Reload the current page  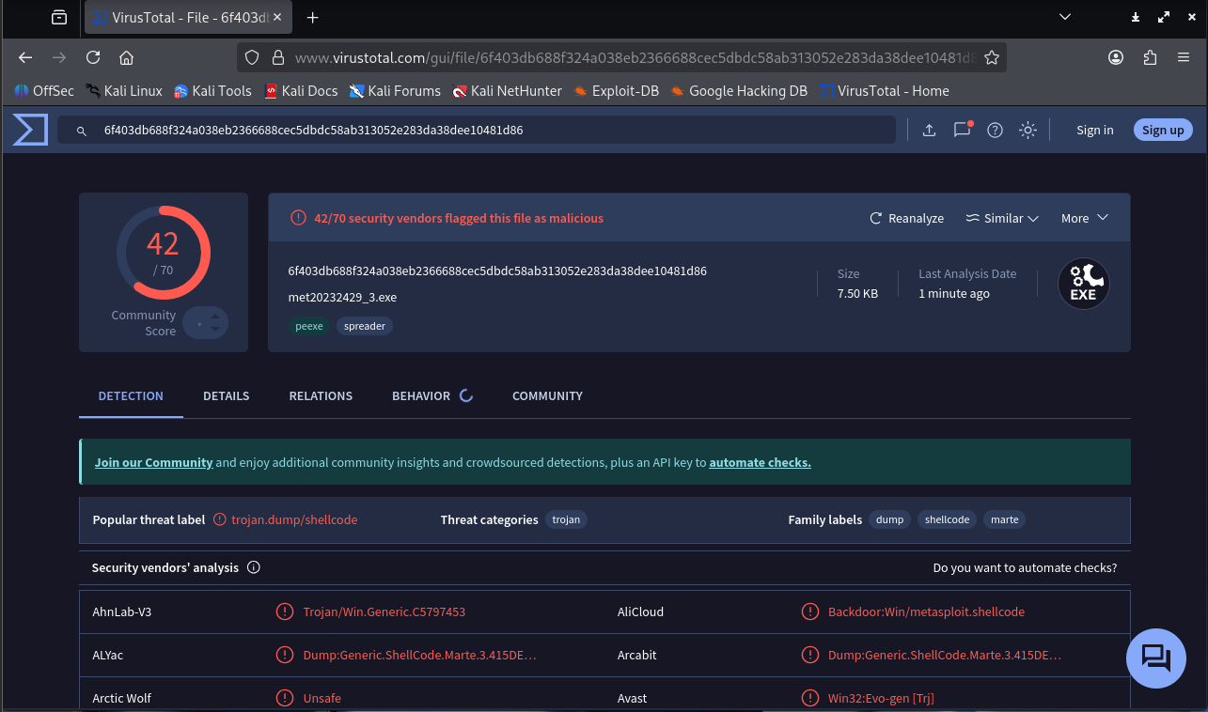coord(93,57)
